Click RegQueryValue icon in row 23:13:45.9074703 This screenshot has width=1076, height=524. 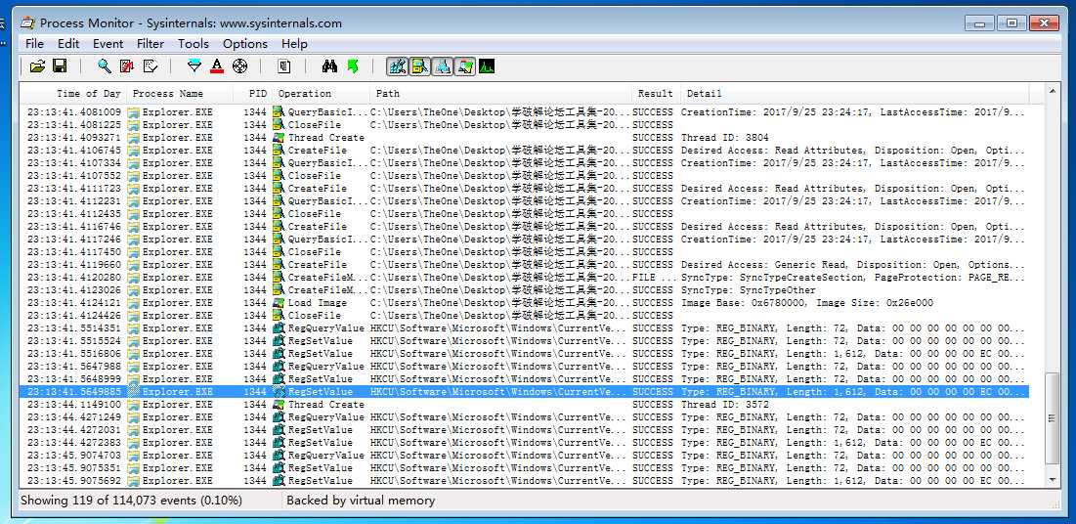pos(278,456)
